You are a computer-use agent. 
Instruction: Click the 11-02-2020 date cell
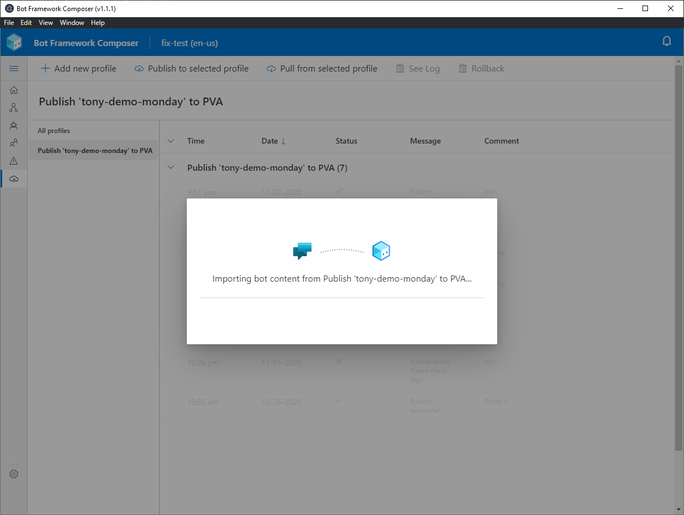tap(282, 193)
